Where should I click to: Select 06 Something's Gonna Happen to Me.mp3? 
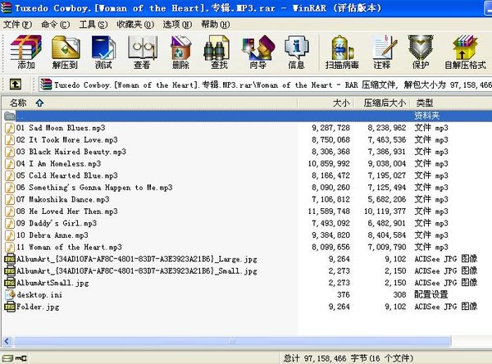tap(94, 188)
